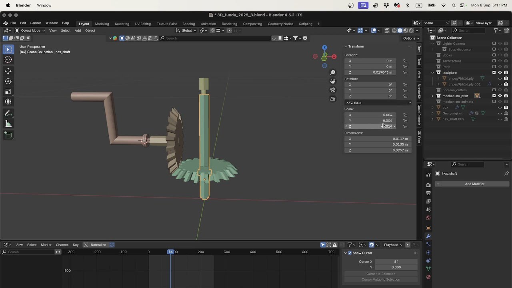
Task: Pin the hex_shaft properties panel
Action: click(x=506, y=174)
